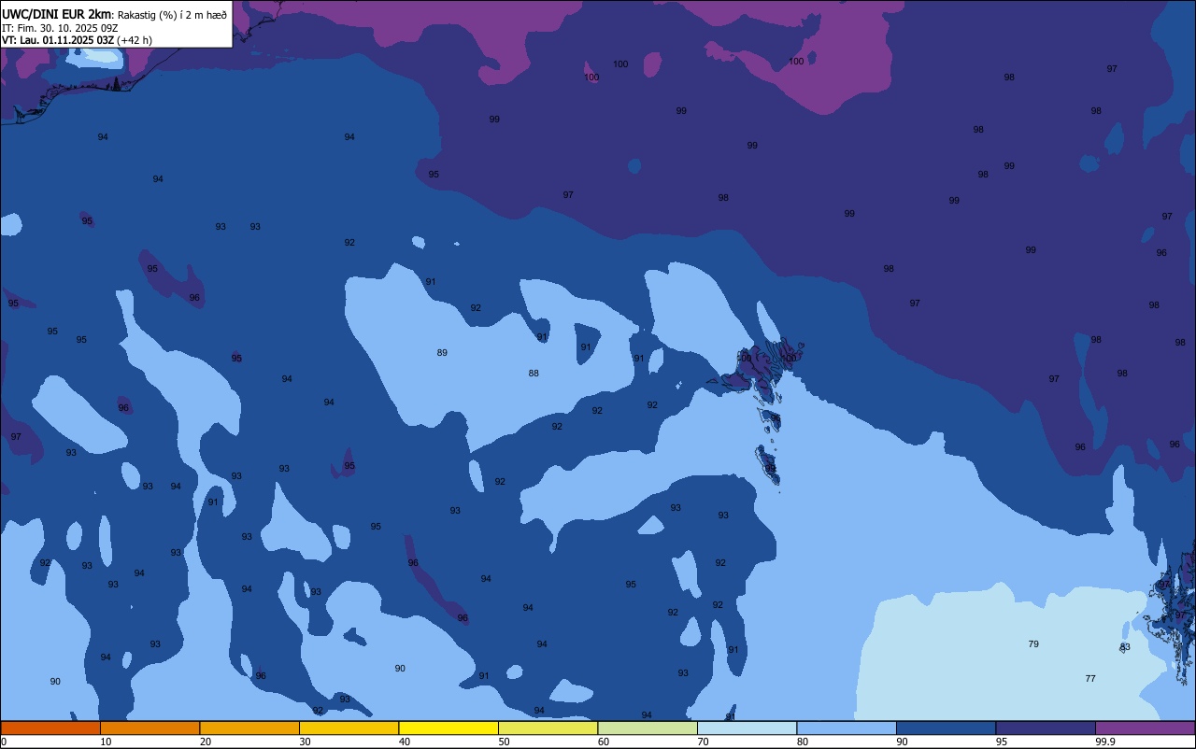
Task: Click the 'UWC/DINI EUR 2km' title
Action: [x=56, y=14]
